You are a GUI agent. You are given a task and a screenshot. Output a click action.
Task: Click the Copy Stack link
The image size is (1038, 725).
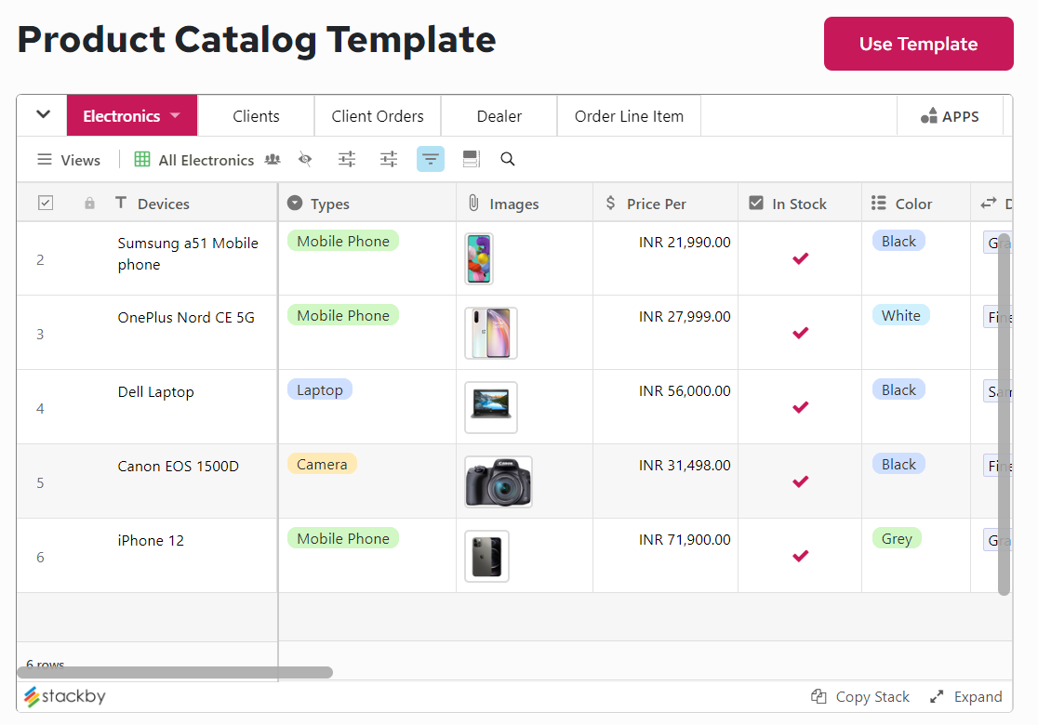pyautogui.click(x=859, y=696)
